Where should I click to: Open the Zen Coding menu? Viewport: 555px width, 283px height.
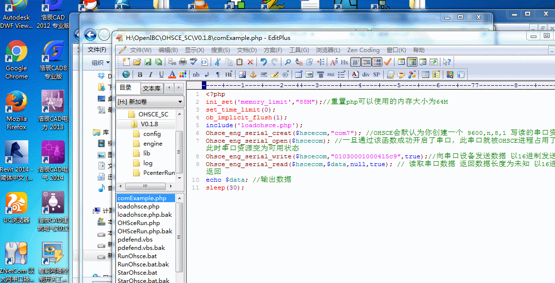coord(363,50)
